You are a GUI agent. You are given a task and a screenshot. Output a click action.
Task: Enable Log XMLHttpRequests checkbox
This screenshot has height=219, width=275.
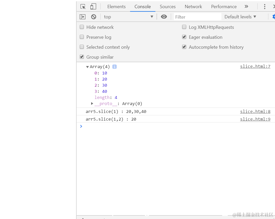tap(184, 27)
